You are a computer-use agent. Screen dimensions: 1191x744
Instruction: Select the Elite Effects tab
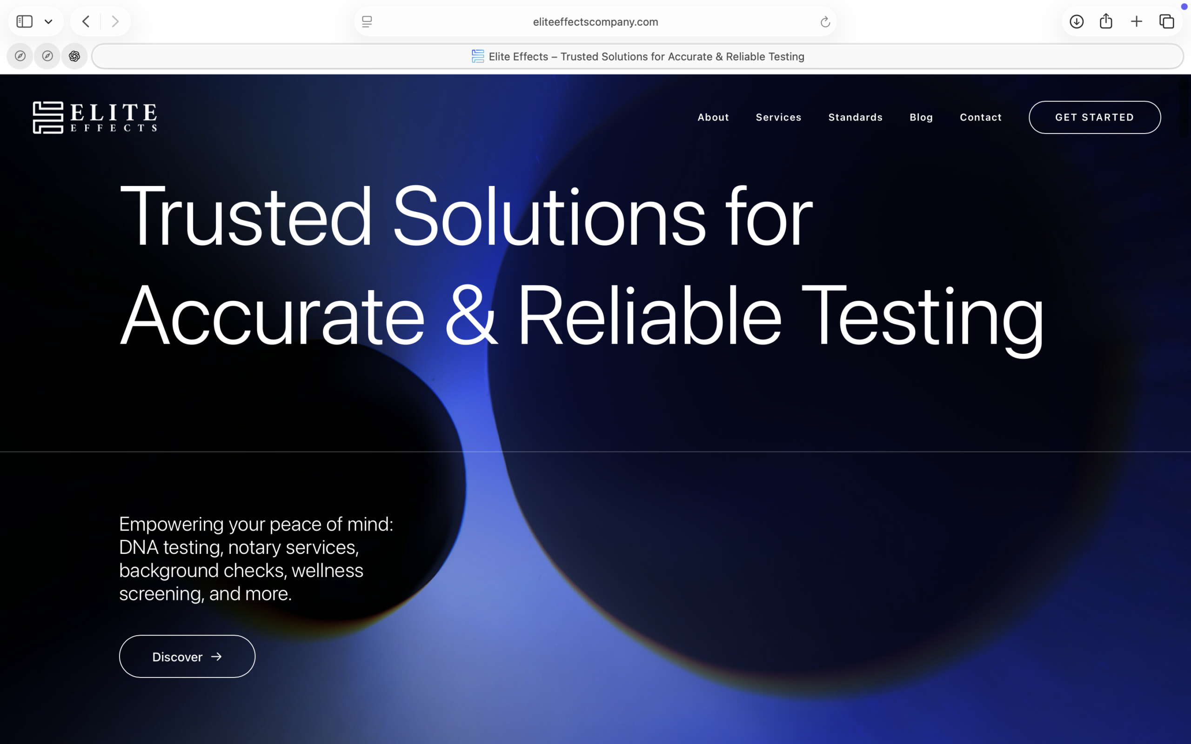tap(637, 57)
